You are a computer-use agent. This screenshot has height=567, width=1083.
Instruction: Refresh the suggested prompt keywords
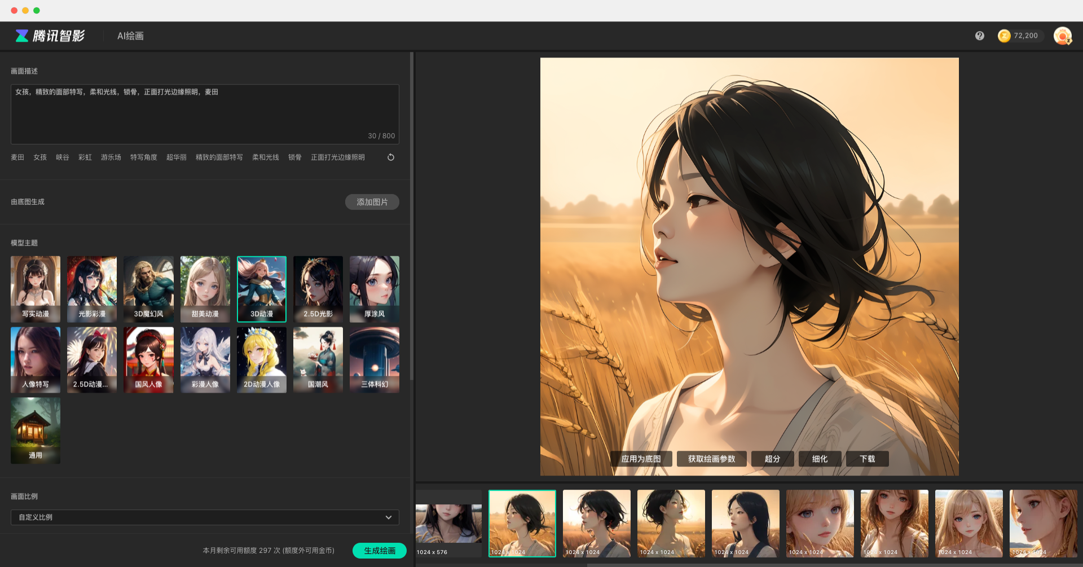pyautogui.click(x=390, y=157)
